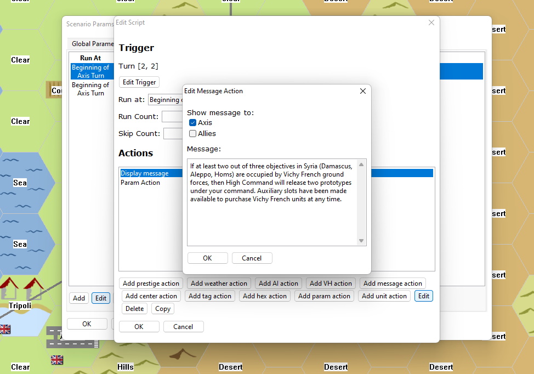534x374 pixels.
Task: Click OK in Edit Message Action dialog
Action: (207, 258)
